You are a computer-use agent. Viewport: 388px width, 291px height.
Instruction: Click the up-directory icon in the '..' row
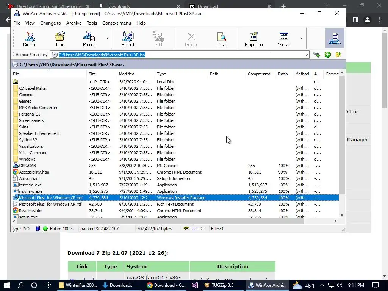[15, 82]
